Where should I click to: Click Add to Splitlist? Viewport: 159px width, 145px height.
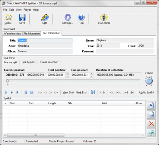click(x=146, y=92)
